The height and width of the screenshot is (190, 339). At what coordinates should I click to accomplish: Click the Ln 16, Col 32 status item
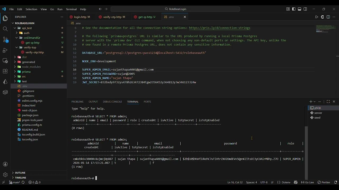coord(235,182)
